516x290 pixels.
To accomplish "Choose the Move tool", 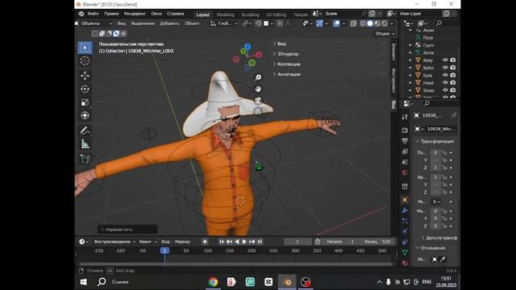I will tap(85, 76).
